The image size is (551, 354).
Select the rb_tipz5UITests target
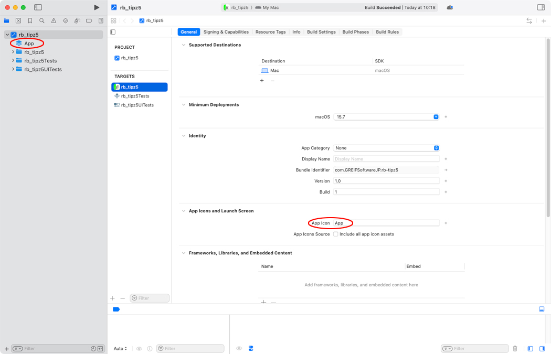tap(137, 105)
